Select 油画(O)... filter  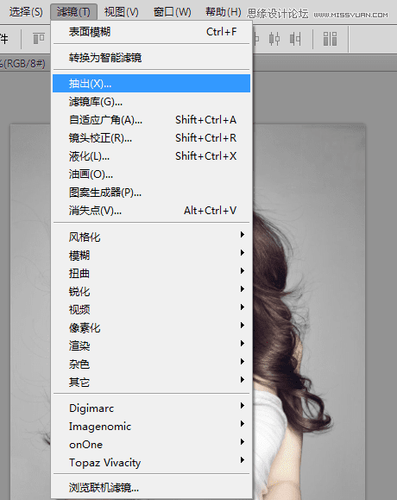pos(152,174)
